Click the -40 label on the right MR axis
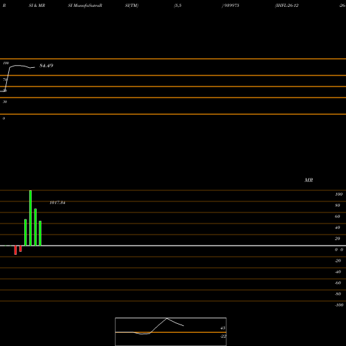Image resolution: width=346 pixels, height=346 pixels. pyautogui.click(x=338, y=272)
